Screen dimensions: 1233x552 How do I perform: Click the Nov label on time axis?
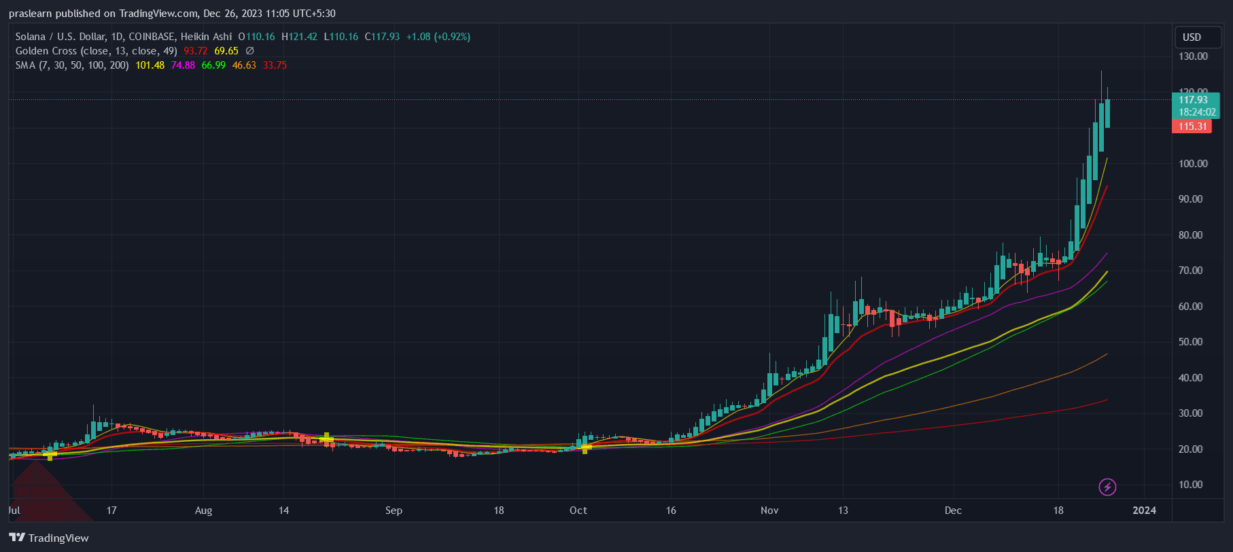[769, 511]
